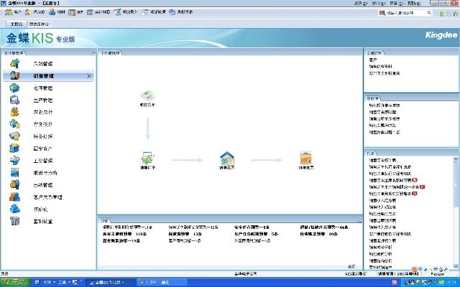This screenshot has height=287, width=460.
Task: Open 工资管理 (Payroll Management) sidebar icon
Action: click(15, 161)
